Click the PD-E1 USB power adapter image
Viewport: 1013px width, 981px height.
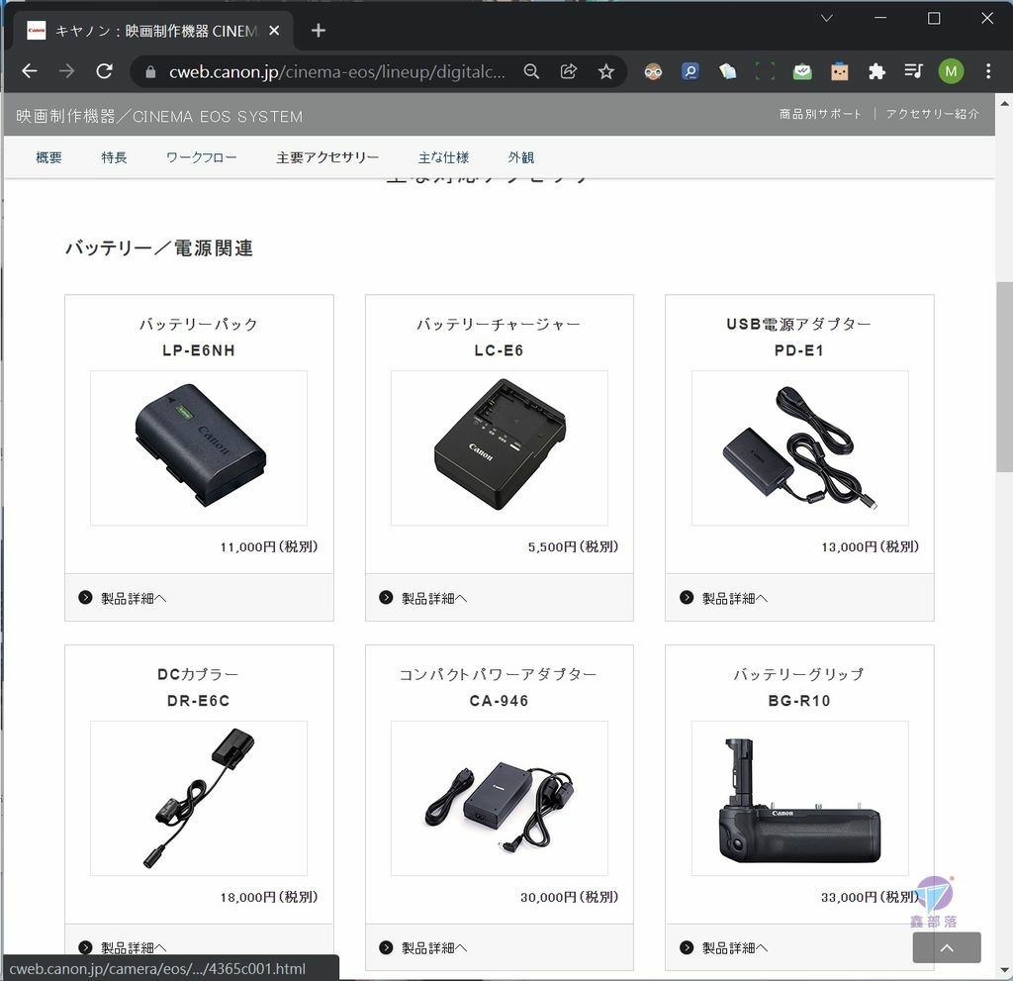coord(799,447)
